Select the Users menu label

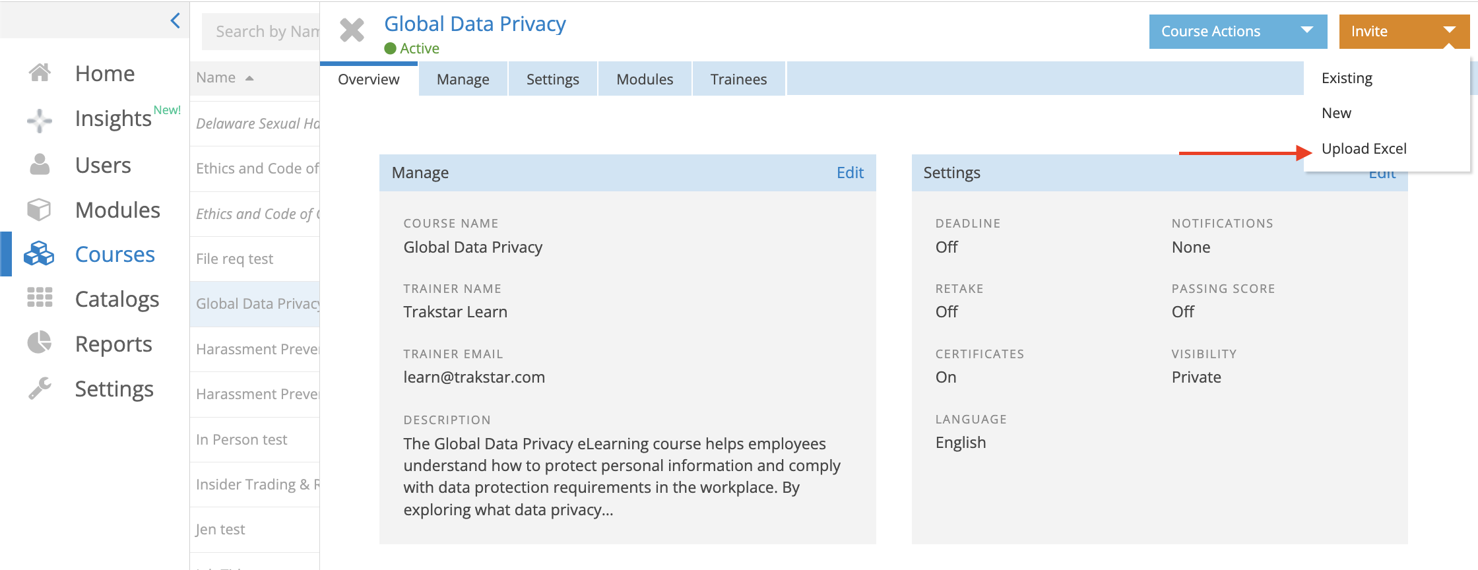[x=103, y=165]
